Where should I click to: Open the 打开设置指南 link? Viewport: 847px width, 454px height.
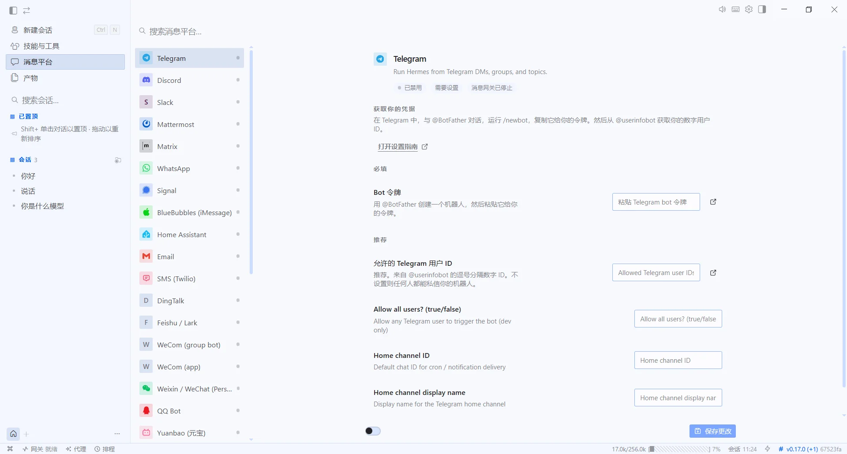[x=402, y=147]
